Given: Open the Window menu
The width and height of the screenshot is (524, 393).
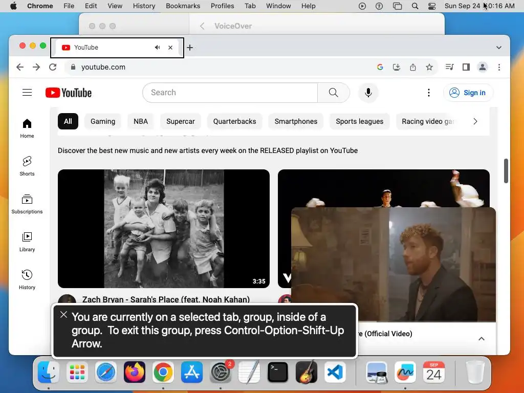Looking at the screenshot, I should tap(278, 6).
